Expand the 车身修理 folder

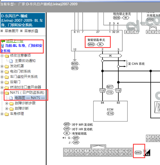[2, 114]
